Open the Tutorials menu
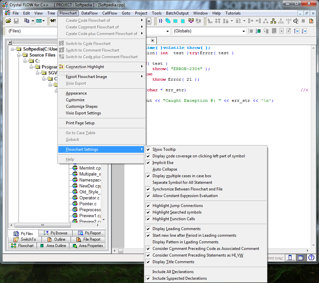This screenshot has height=283, width=319. [x=233, y=13]
